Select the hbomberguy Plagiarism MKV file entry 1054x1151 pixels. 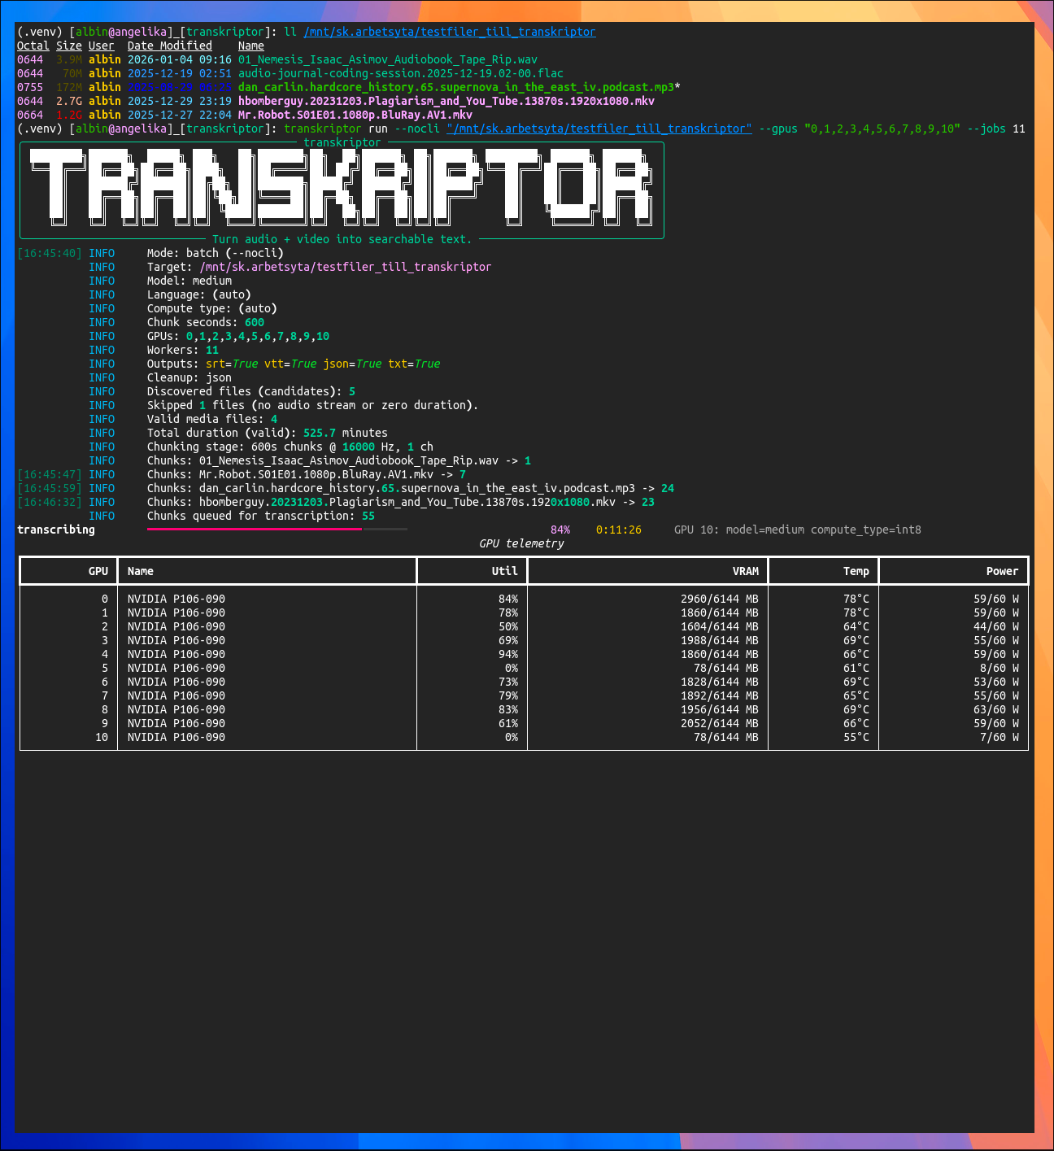click(x=446, y=101)
